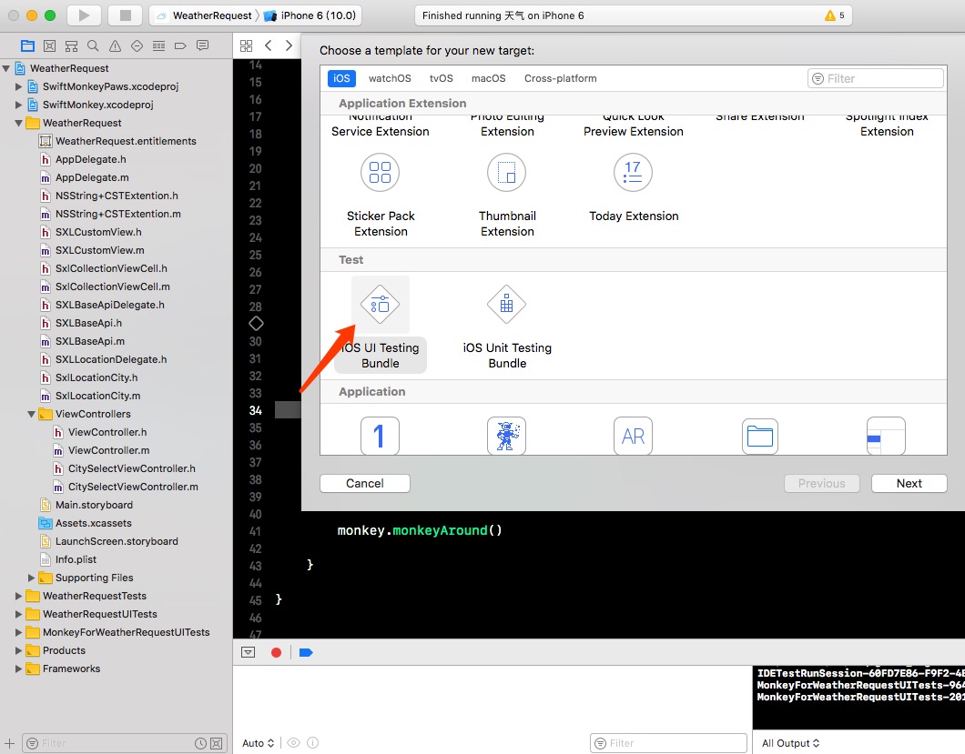This screenshot has width=965, height=754.
Task: Click the Stop button in toolbar
Action: pyautogui.click(x=125, y=15)
